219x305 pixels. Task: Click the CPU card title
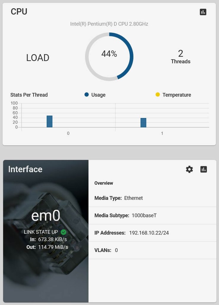coord(19,12)
